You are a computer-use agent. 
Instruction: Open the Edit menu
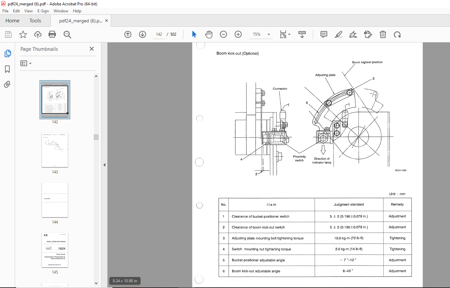pos(16,11)
